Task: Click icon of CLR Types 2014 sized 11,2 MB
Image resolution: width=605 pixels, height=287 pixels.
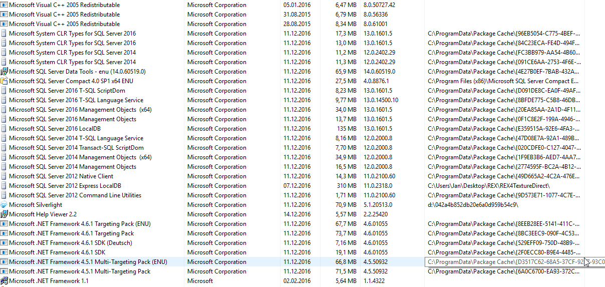Action: point(4,53)
